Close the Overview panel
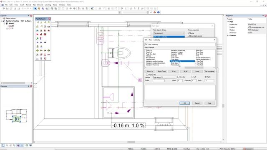 pyautogui.click(x=31, y=86)
